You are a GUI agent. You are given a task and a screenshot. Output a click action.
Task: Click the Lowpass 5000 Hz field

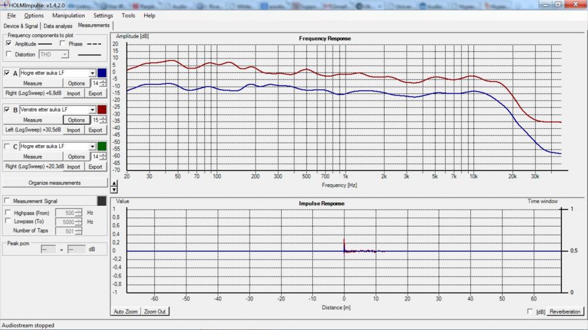pyautogui.click(x=69, y=222)
